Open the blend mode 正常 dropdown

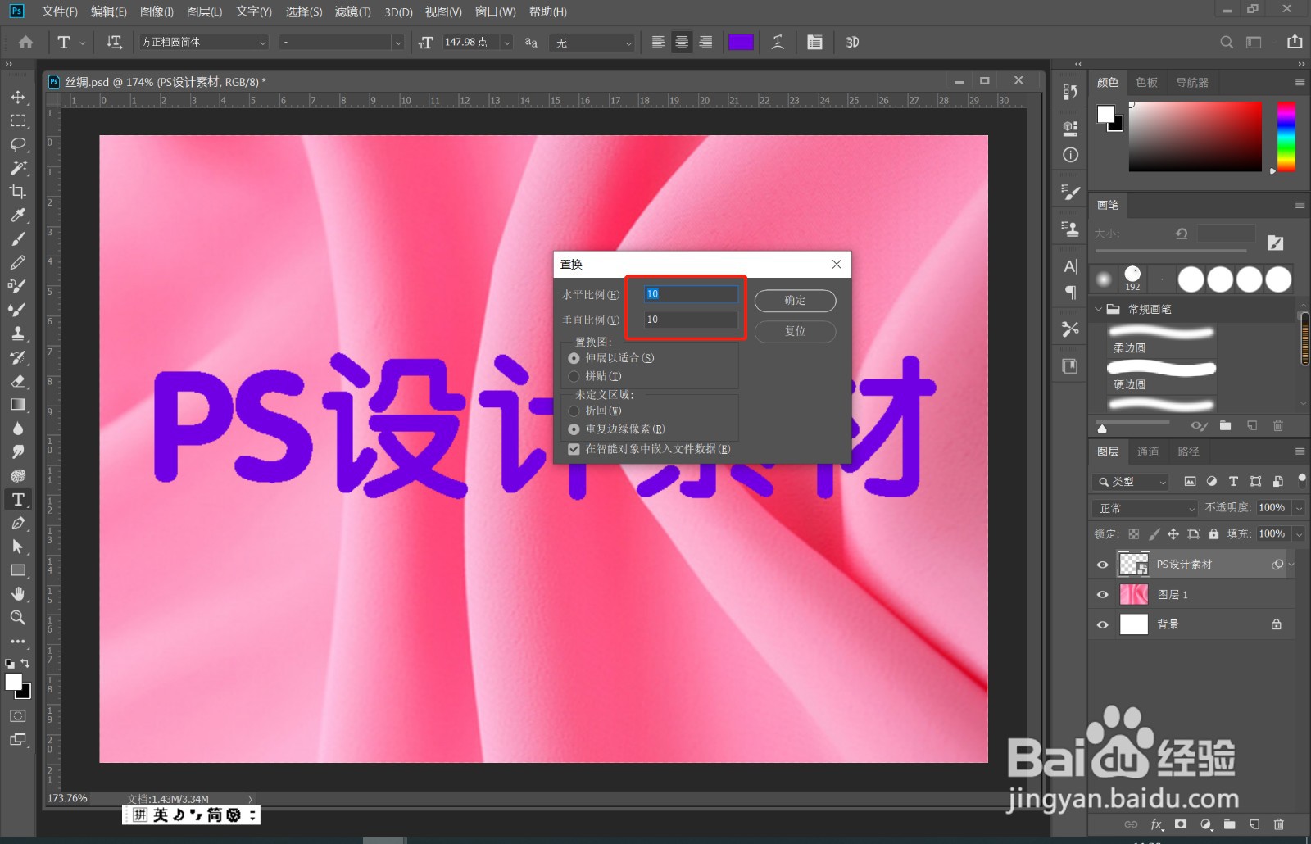[1145, 508]
